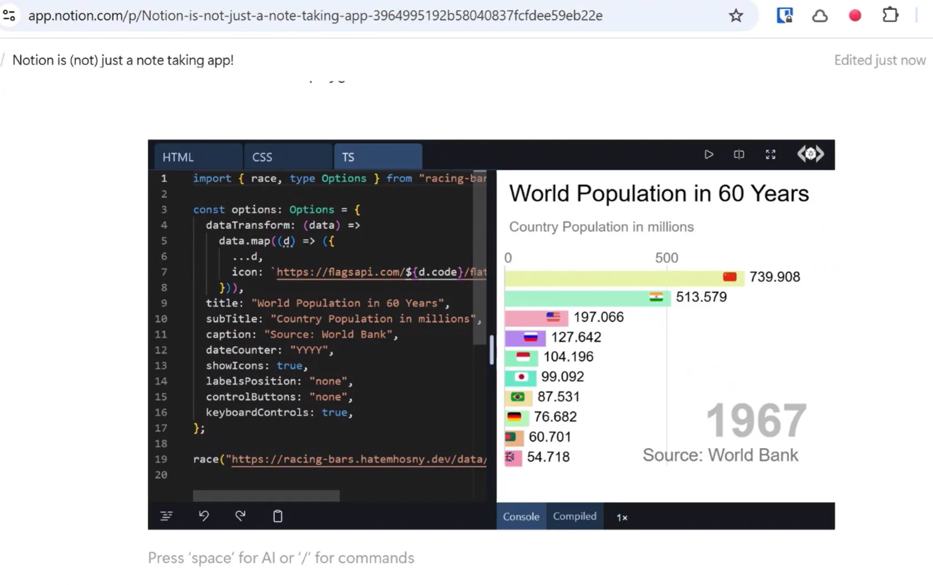Open the embed in fullscreen
Image resolution: width=933 pixels, height=585 pixels.
[x=770, y=155]
